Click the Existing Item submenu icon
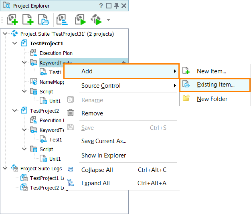This screenshot has height=214, width=251. point(186,84)
